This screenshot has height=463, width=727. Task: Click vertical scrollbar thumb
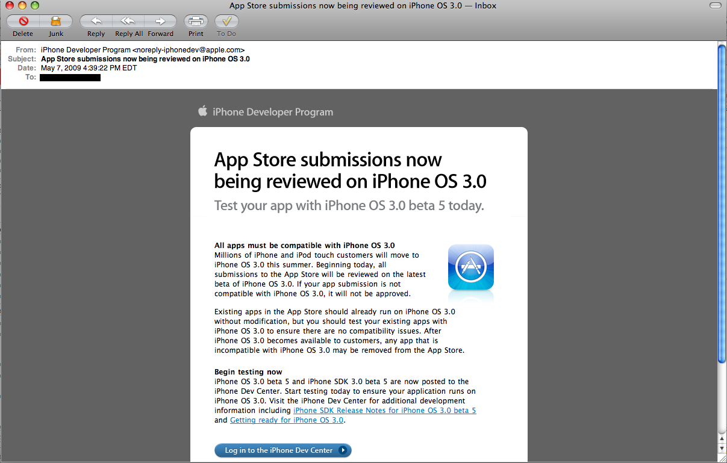pyautogui.click(x=722, y=205)
